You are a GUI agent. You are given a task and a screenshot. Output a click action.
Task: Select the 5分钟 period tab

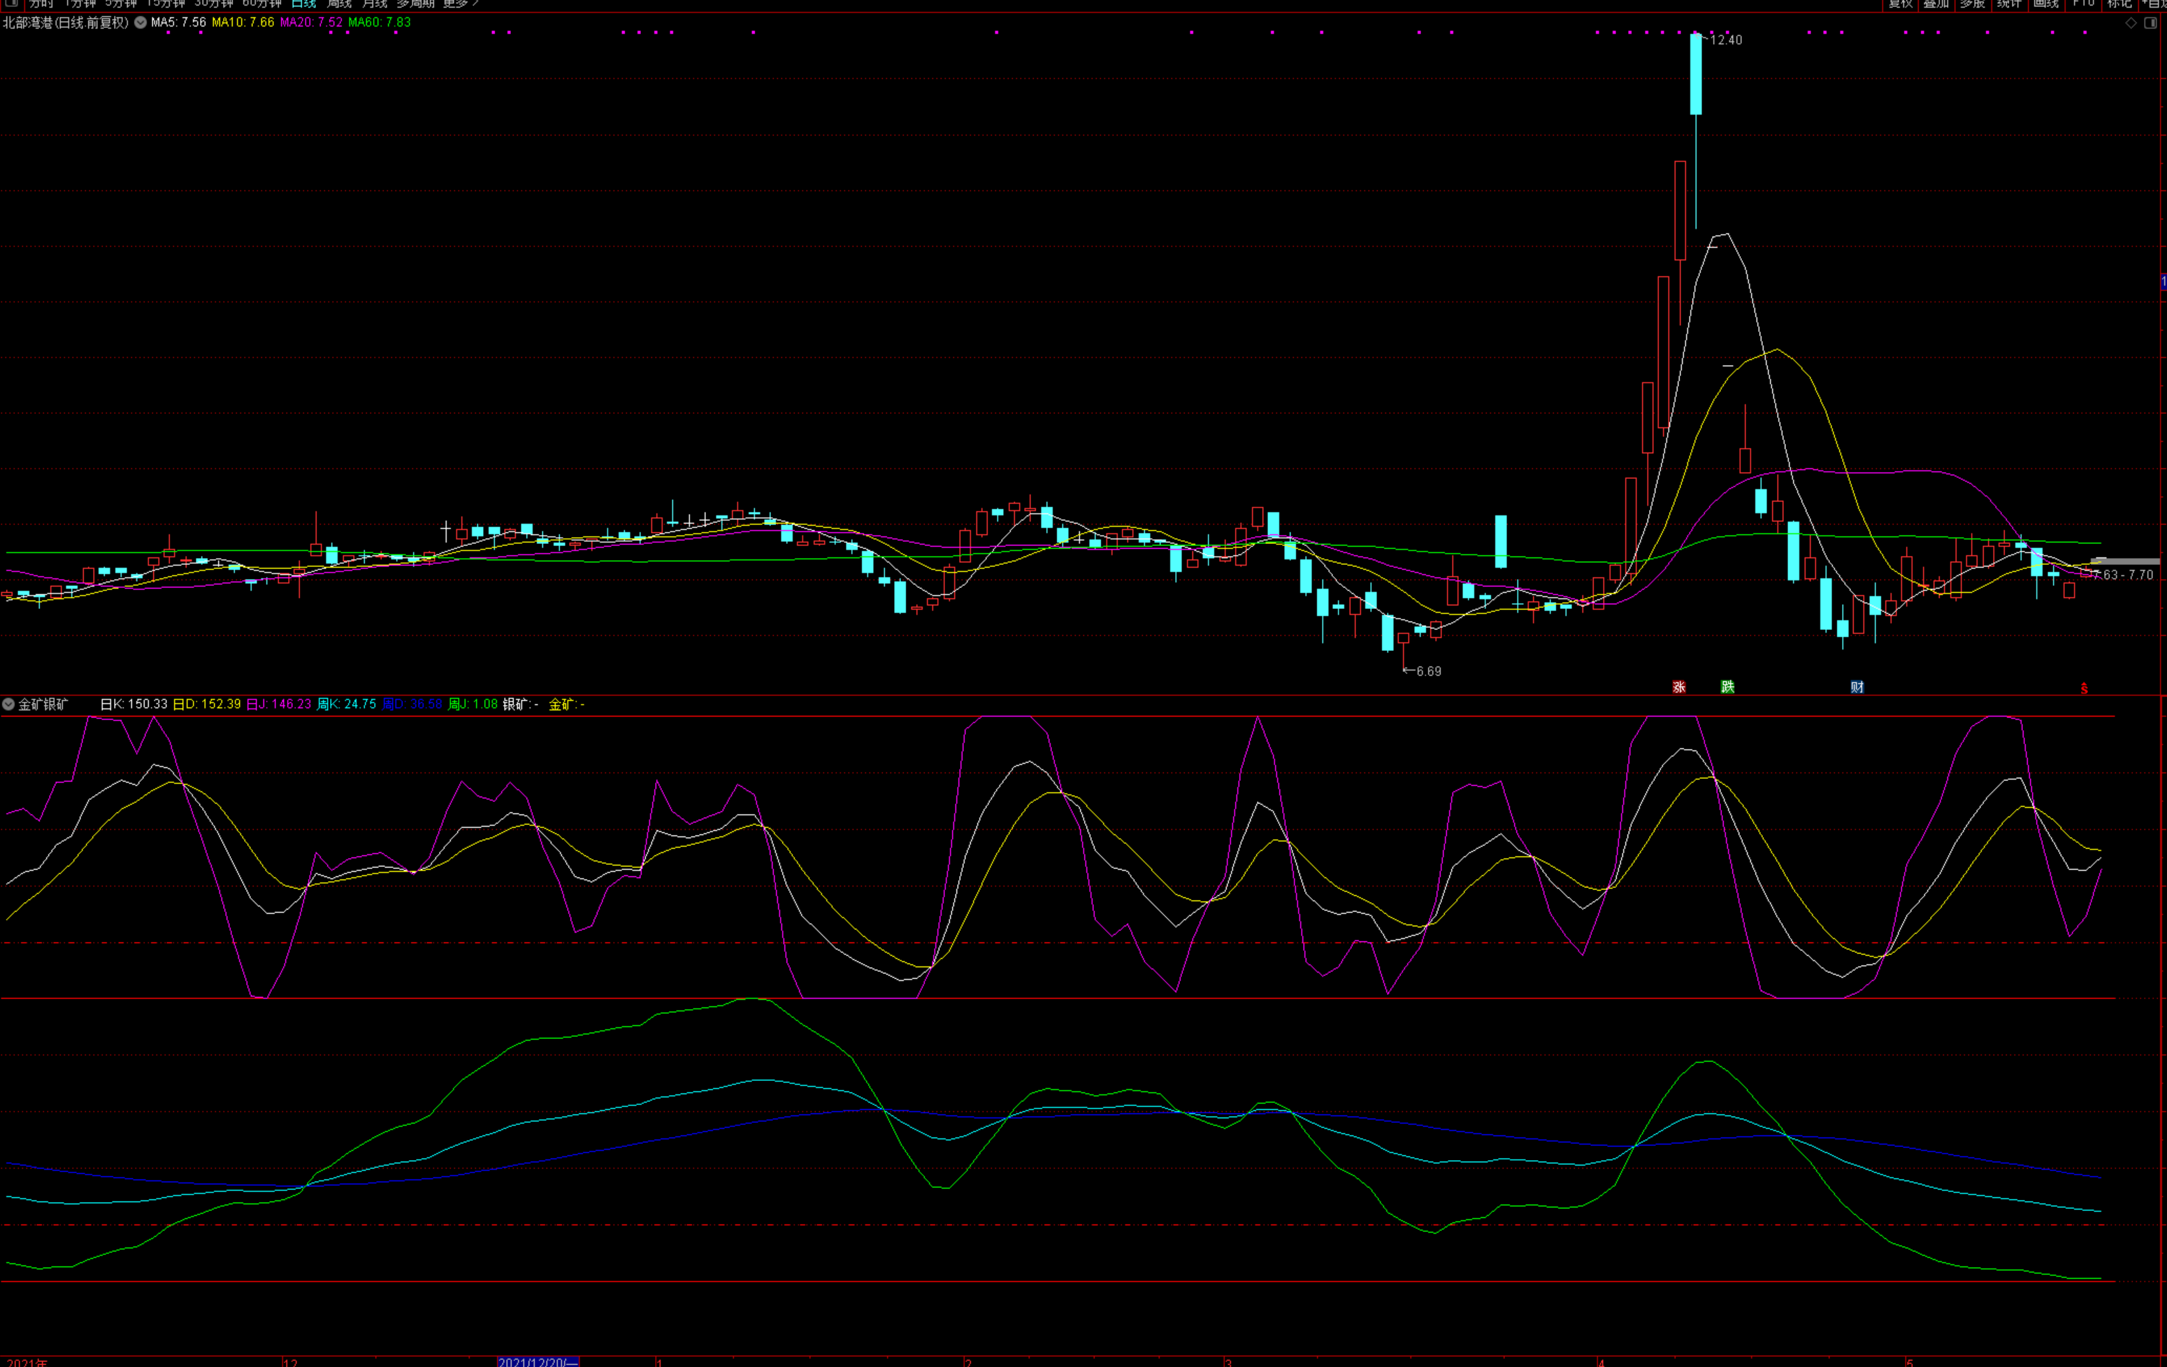(x=121, y=3)
